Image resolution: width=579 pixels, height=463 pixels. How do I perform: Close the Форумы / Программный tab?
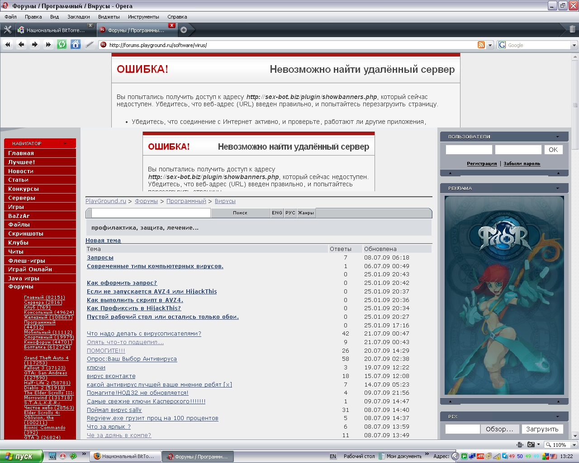[x=172, y=25]
